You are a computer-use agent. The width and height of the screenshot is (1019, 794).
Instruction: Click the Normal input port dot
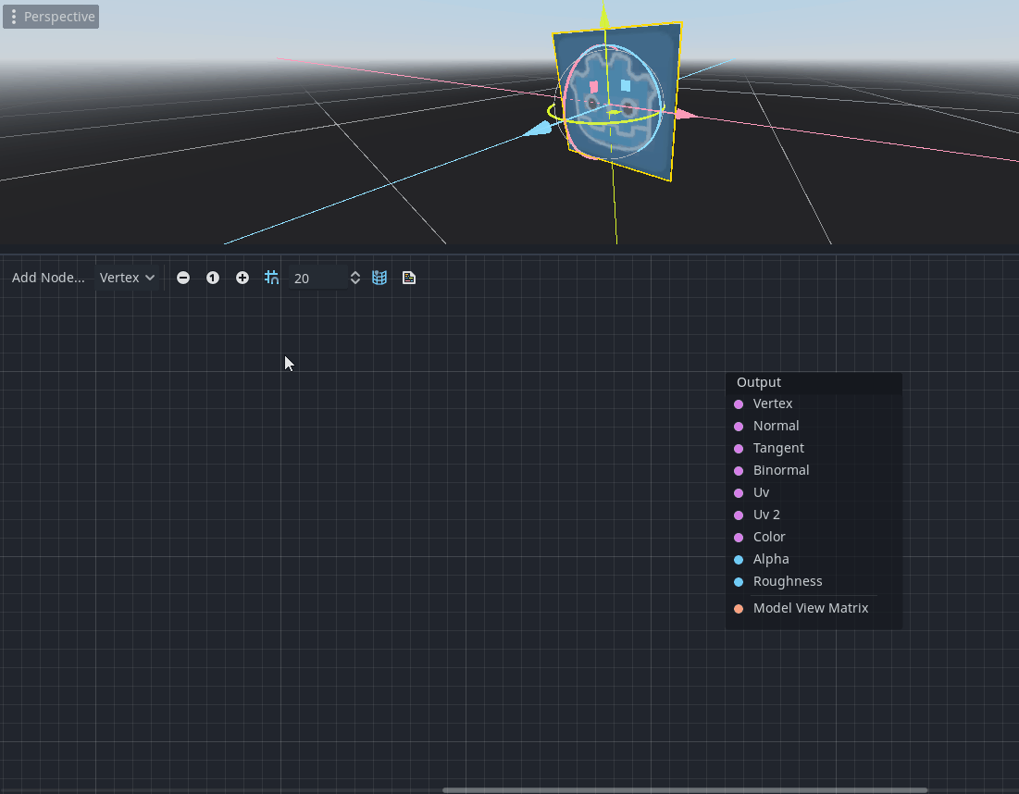[739, 427]
